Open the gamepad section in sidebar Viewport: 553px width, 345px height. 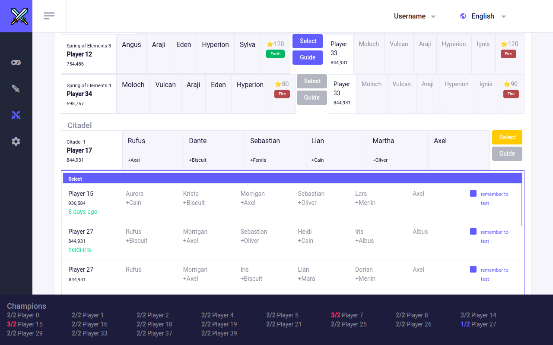coord(16,63)
